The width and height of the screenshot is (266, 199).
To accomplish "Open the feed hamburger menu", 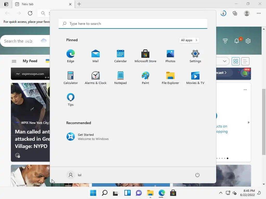I will coord(14,61).
